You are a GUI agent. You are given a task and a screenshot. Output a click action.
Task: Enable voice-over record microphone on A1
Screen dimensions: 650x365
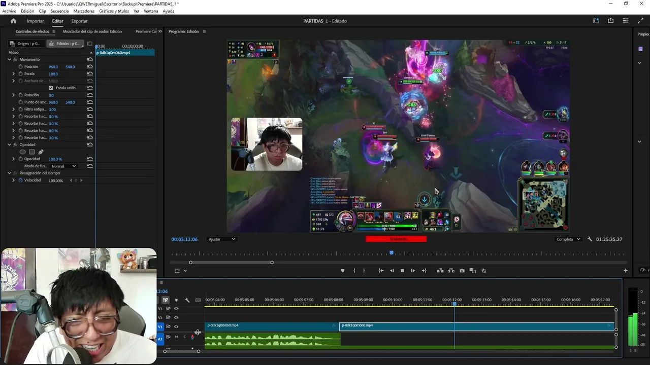click(192, 337)
